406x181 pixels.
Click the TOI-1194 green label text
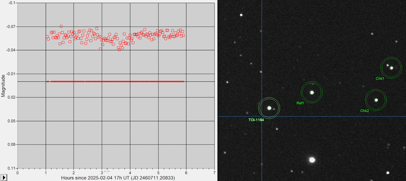click(256, 120)
